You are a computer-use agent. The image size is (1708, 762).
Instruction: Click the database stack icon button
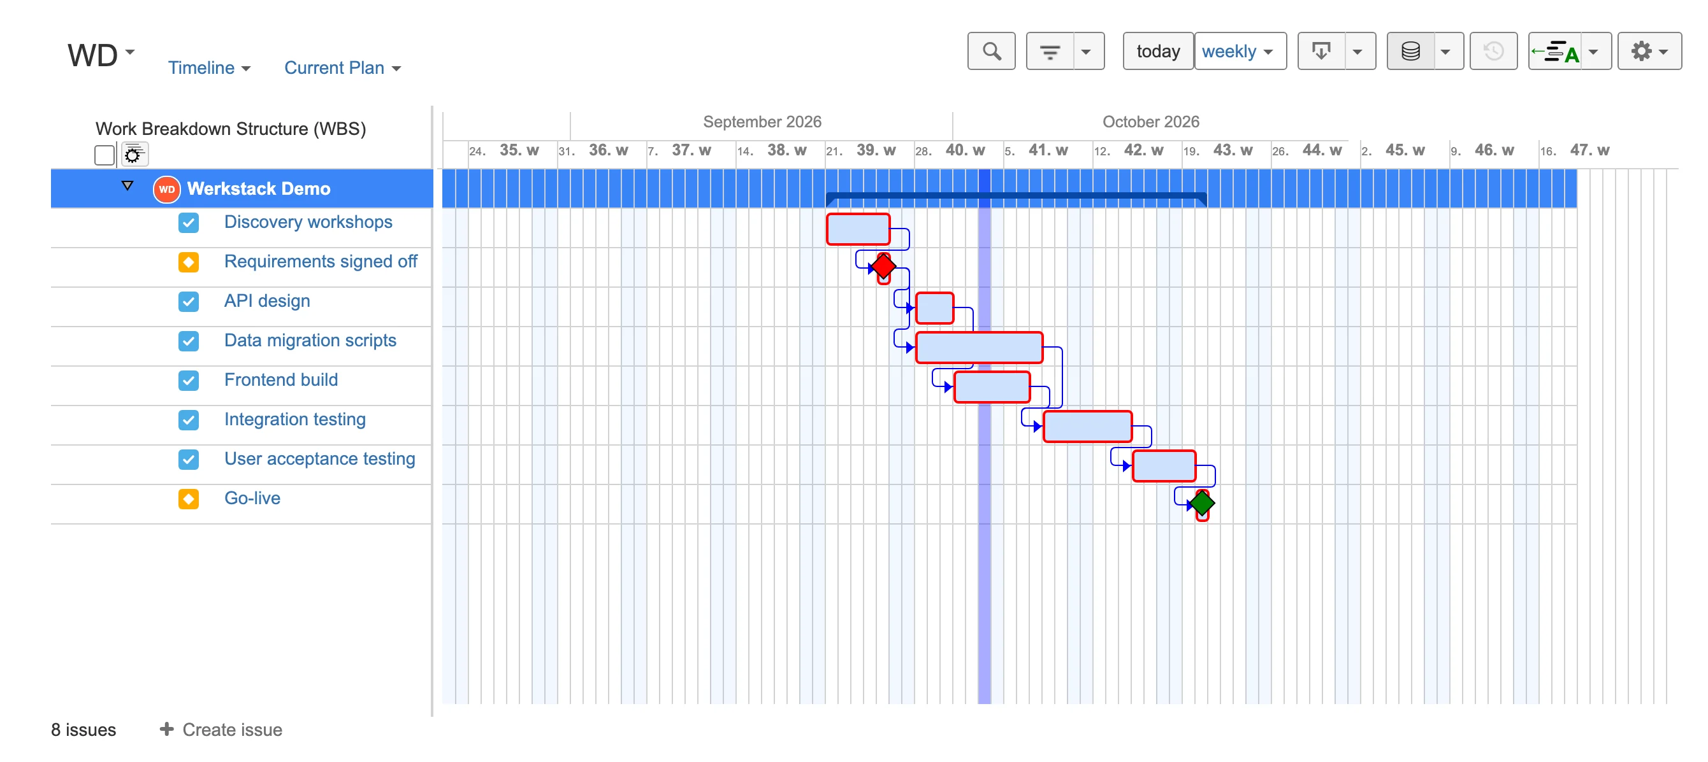point(1410,51)
